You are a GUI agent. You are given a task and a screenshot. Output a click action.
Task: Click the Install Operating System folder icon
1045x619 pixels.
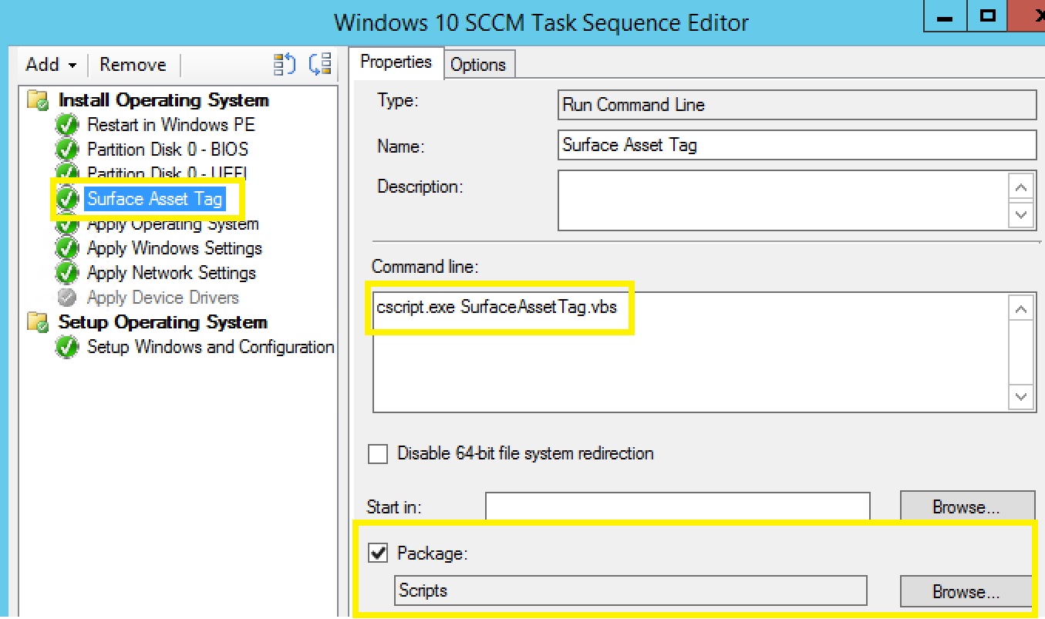(x=37, y=100)
